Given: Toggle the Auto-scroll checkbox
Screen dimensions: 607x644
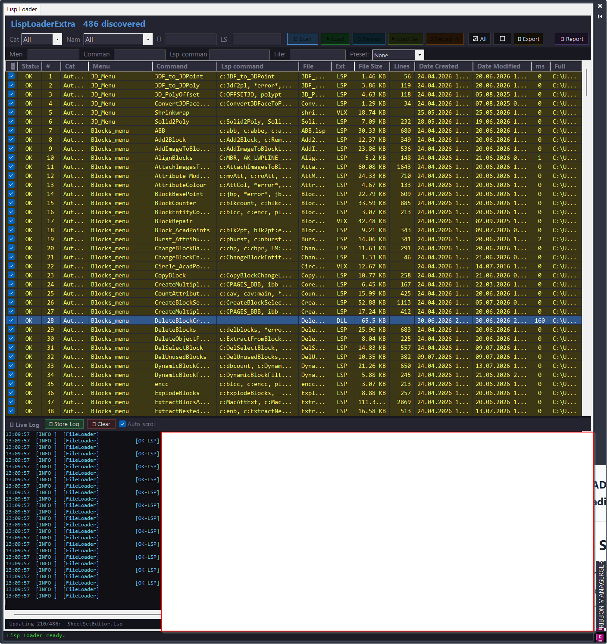Looking at the screenshot, I should [x=122, y=424].
